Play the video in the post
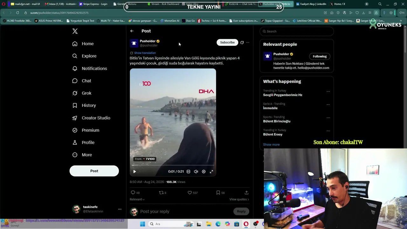 pos(135,171)
